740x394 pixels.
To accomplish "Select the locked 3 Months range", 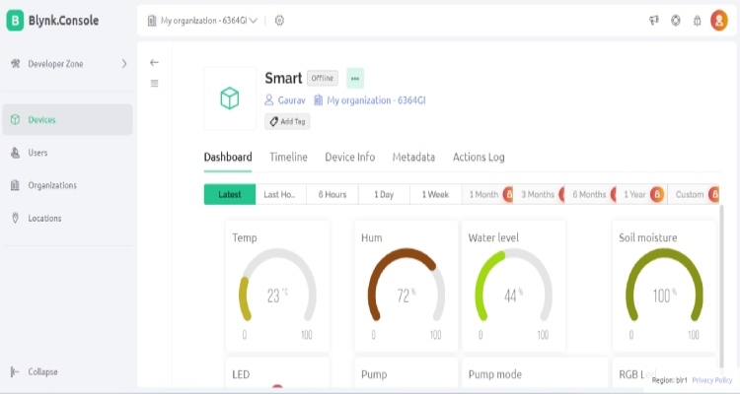I will (539, 194).
